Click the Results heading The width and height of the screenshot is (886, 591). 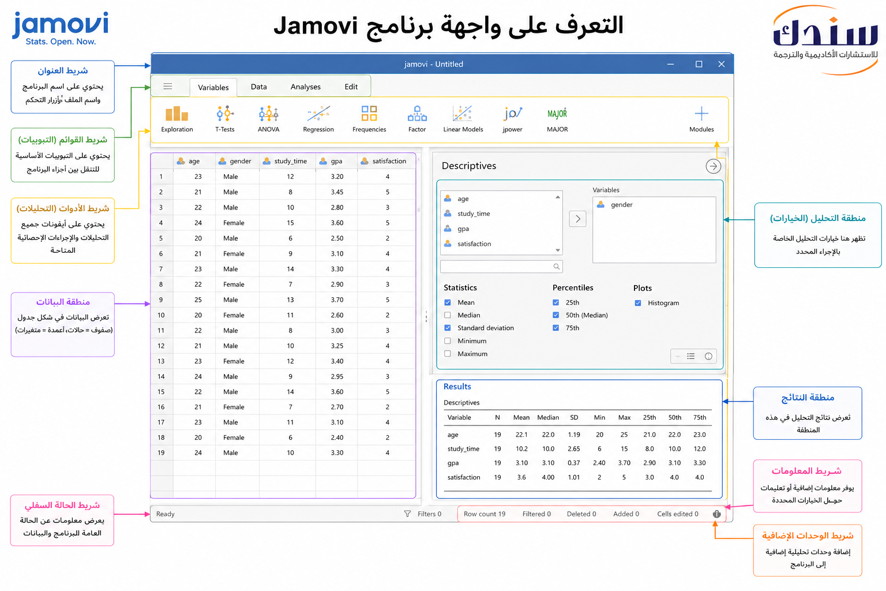457,387
